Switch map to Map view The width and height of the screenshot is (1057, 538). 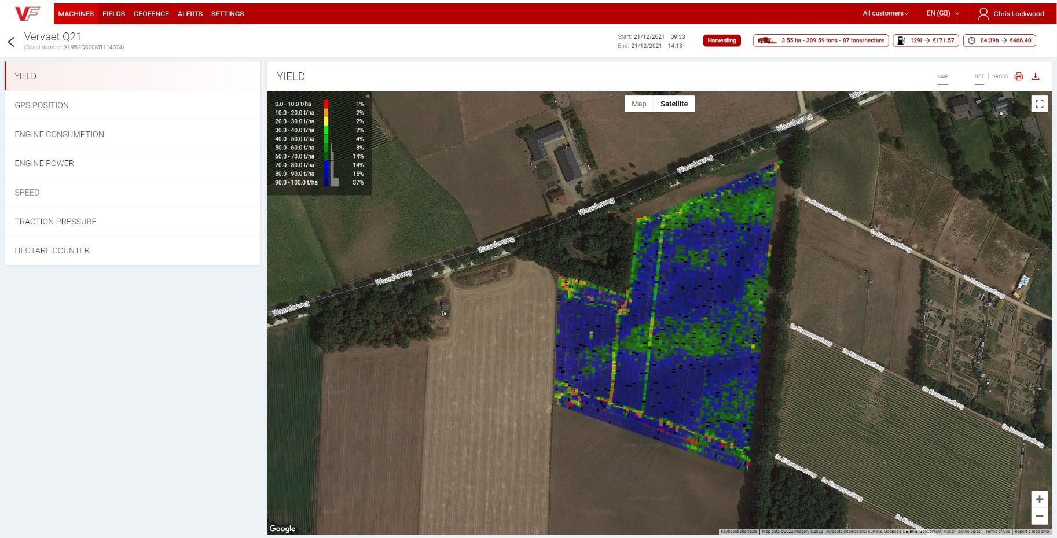[638, 104]
